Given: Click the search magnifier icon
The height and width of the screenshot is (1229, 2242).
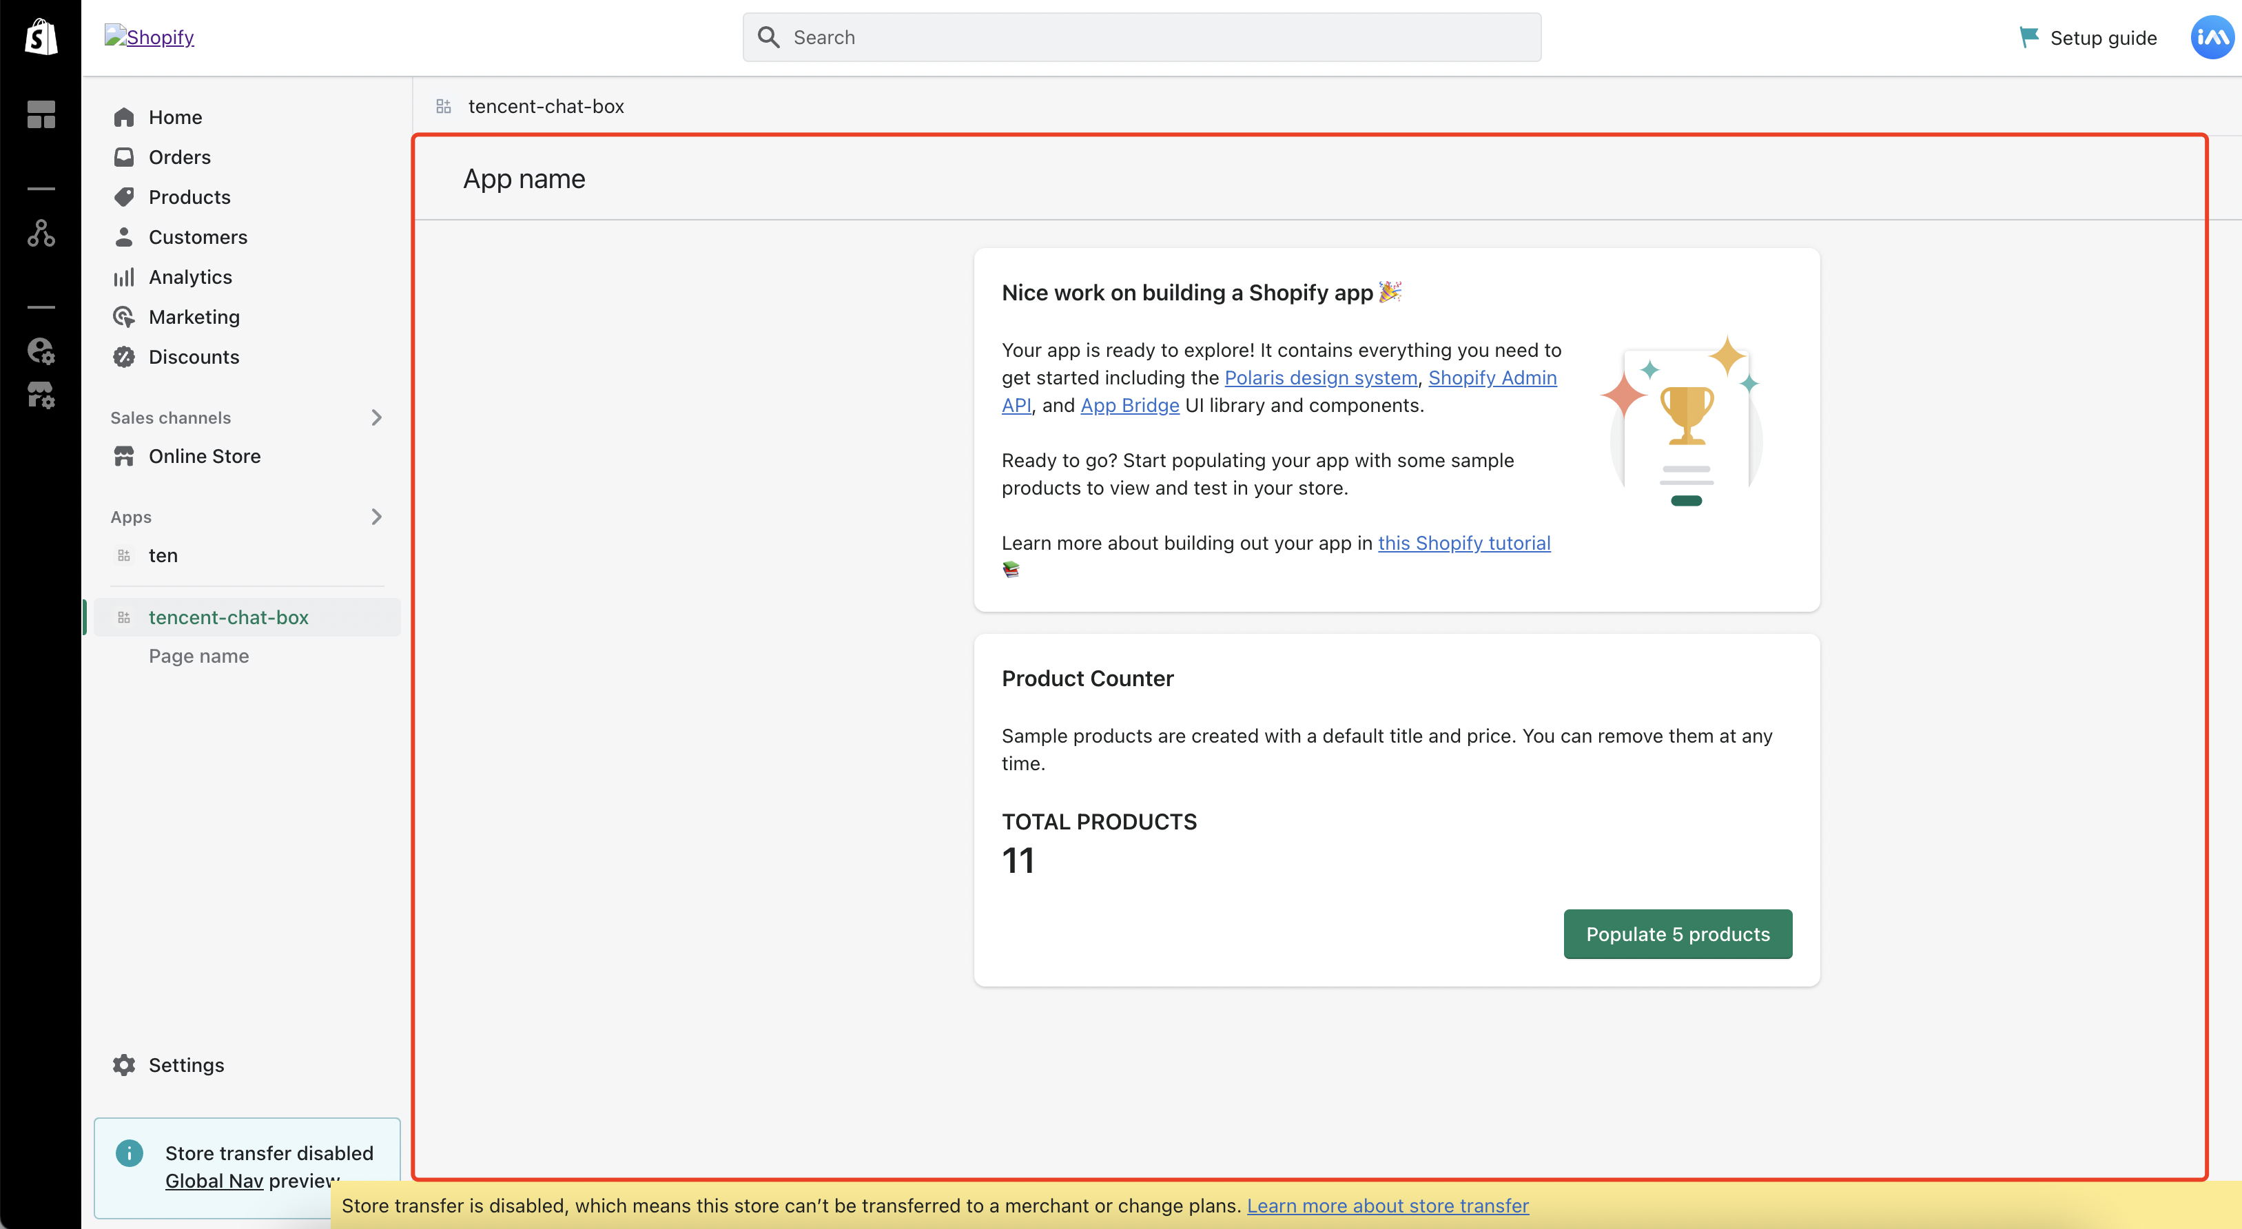Looking at the screenshot, I should [x=768, y=37].
